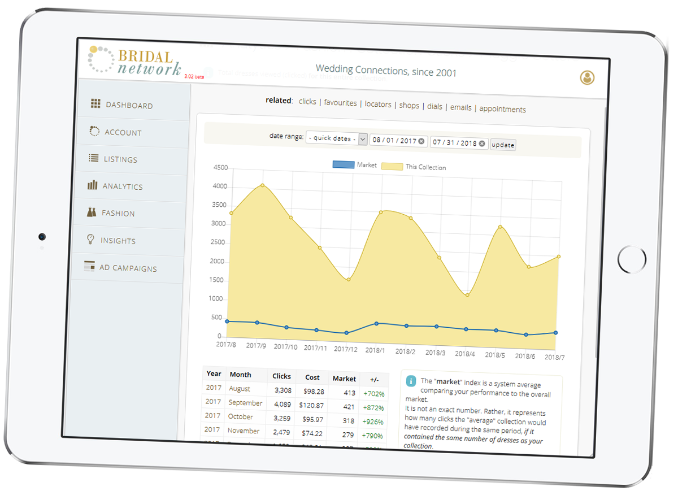Clear the end date 07/31/2018
The width and height of the screenshot is (678, 491).
tap(482, 144)
